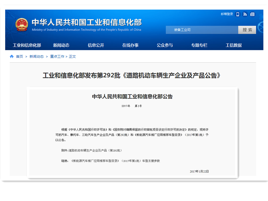Open the 工信数据 navigation menu

pos(234,45)
